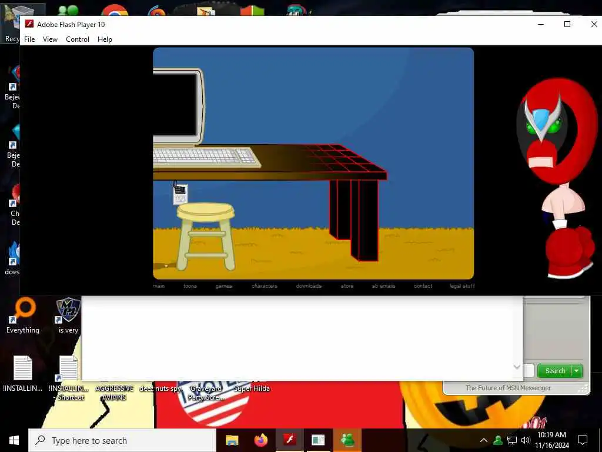The width and height of the screenshot is (602, 452).
Task: Open the sb emails link
Action: (x=383, y=286)
